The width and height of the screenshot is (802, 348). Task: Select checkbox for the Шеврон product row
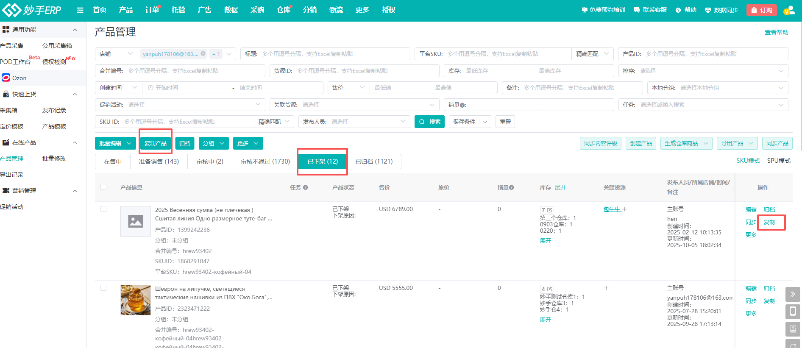point(103,288)
